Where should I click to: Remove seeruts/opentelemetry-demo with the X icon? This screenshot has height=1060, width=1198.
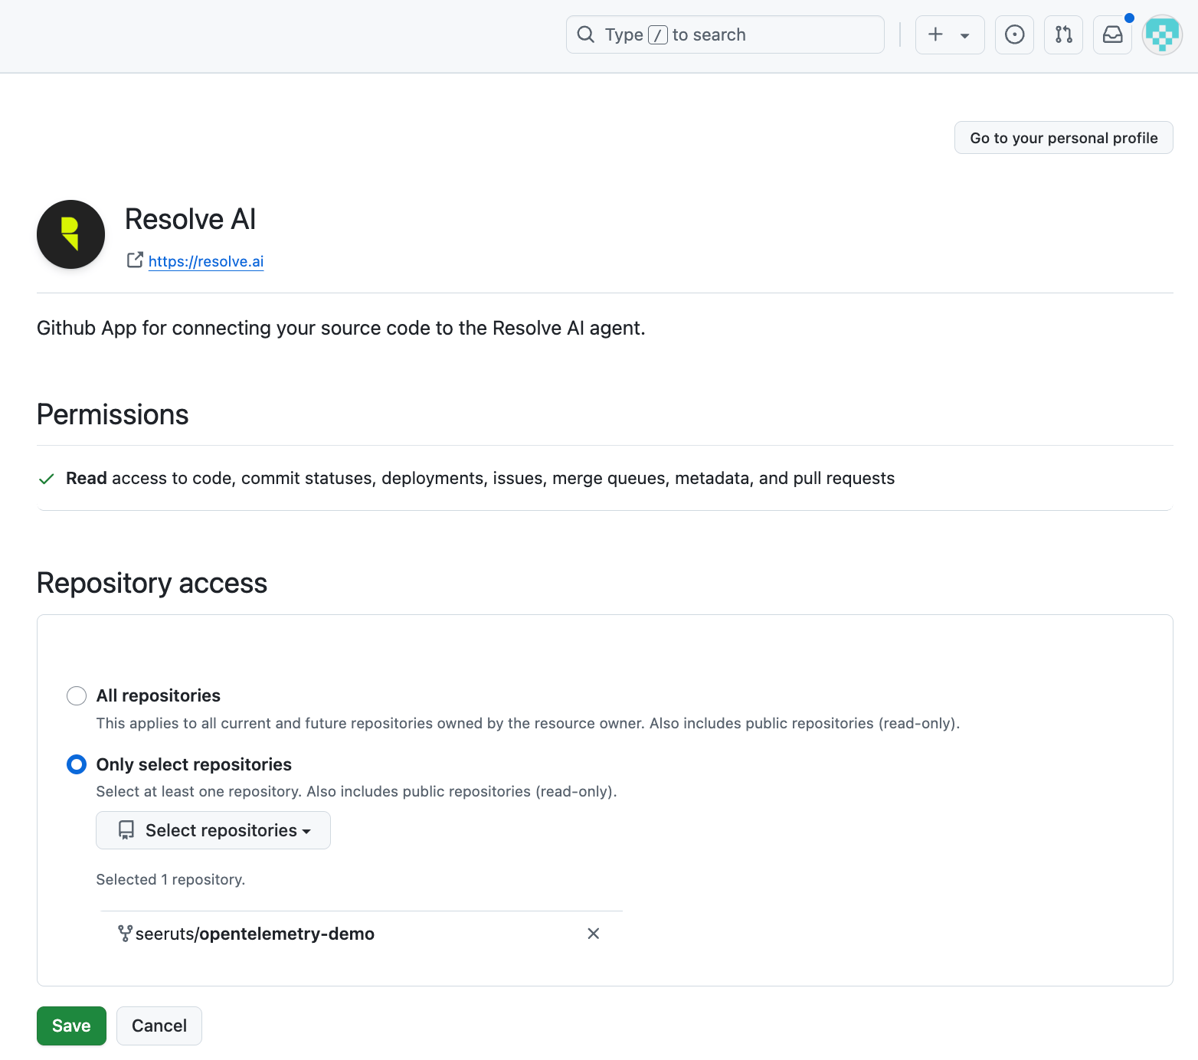click(x=593, y=934)
